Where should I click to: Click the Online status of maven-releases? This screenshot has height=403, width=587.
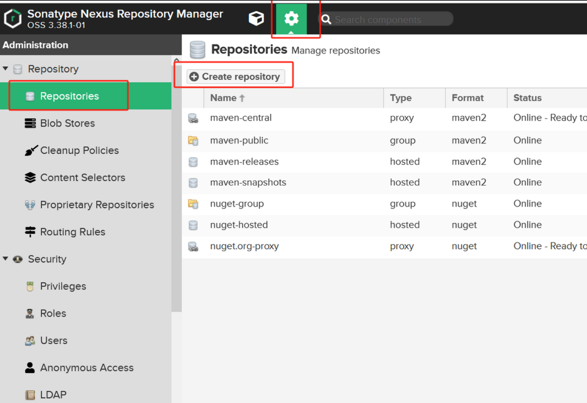tap(527, 161)
